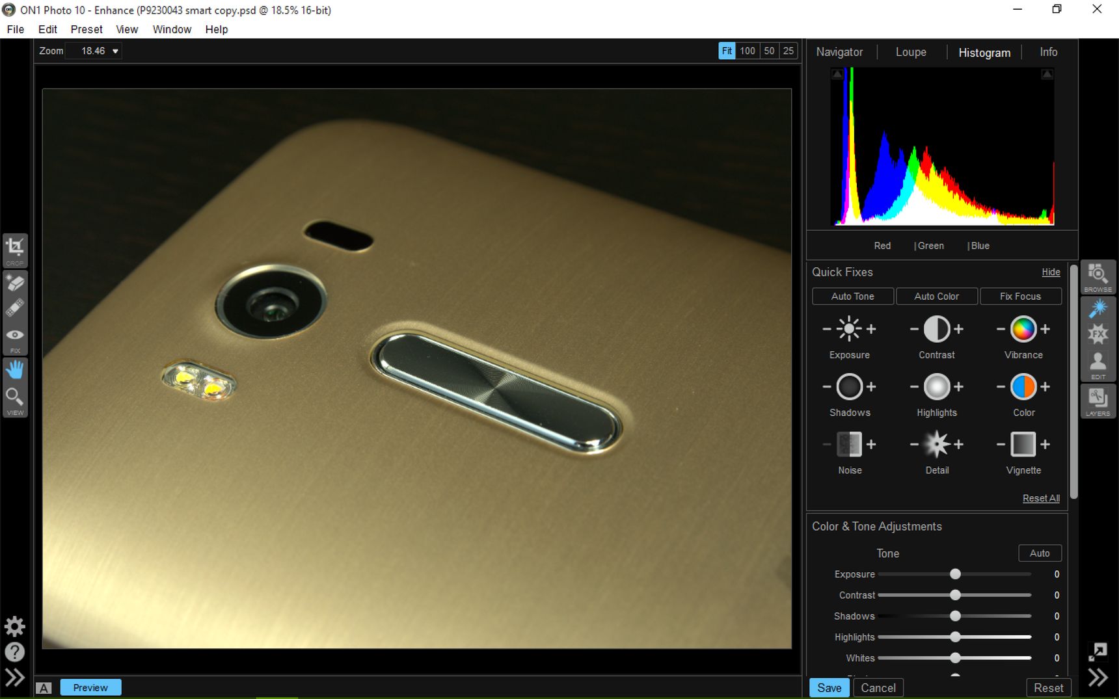
Task: Open the Effects FX module
Action: [1098, 334]
